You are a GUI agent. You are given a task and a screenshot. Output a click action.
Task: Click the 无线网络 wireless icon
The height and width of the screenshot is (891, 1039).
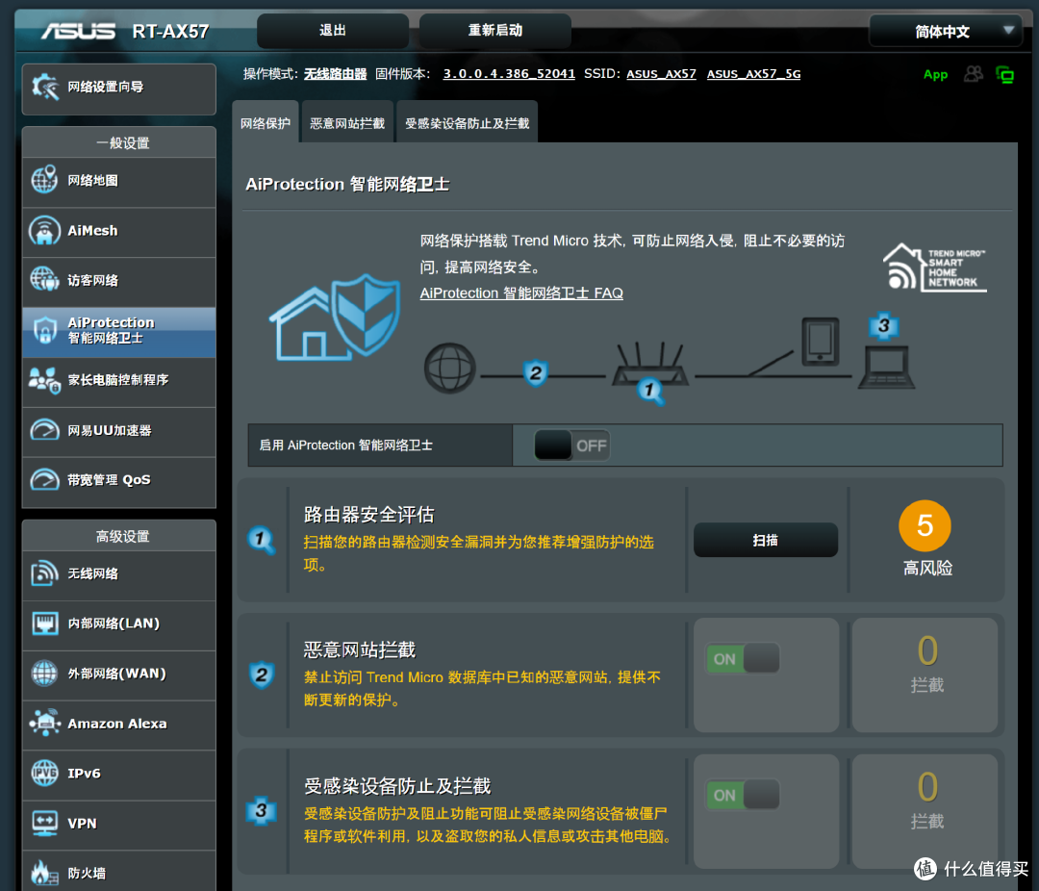44,573
